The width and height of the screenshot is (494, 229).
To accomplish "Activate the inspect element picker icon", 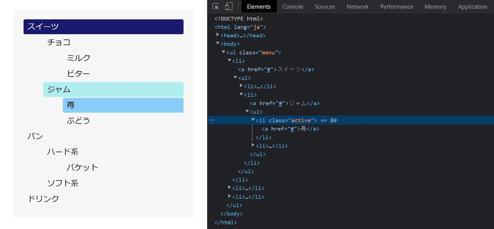I will 215,6.
